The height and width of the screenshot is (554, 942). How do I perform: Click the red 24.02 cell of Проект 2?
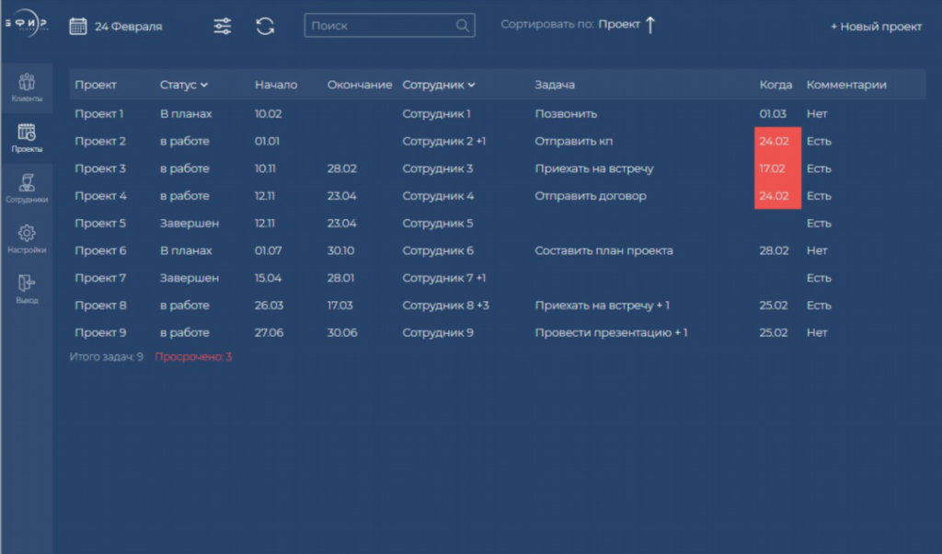pos(777,141)
